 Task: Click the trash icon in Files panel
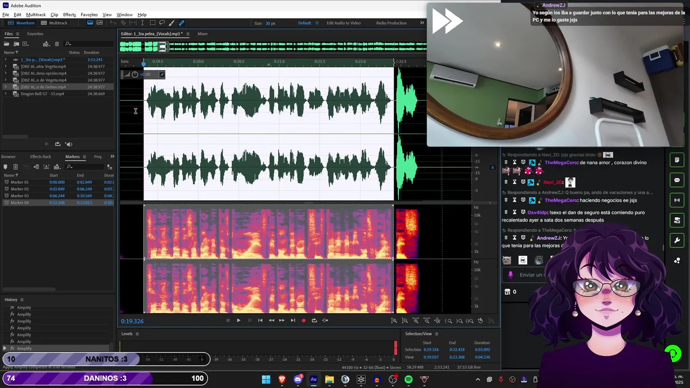click(57, 44)
